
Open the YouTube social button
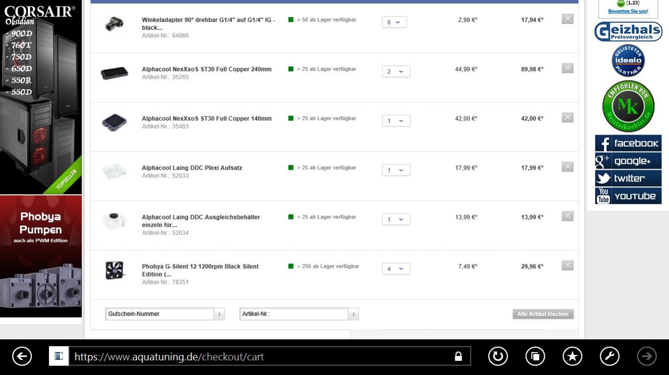pos(628,196)
